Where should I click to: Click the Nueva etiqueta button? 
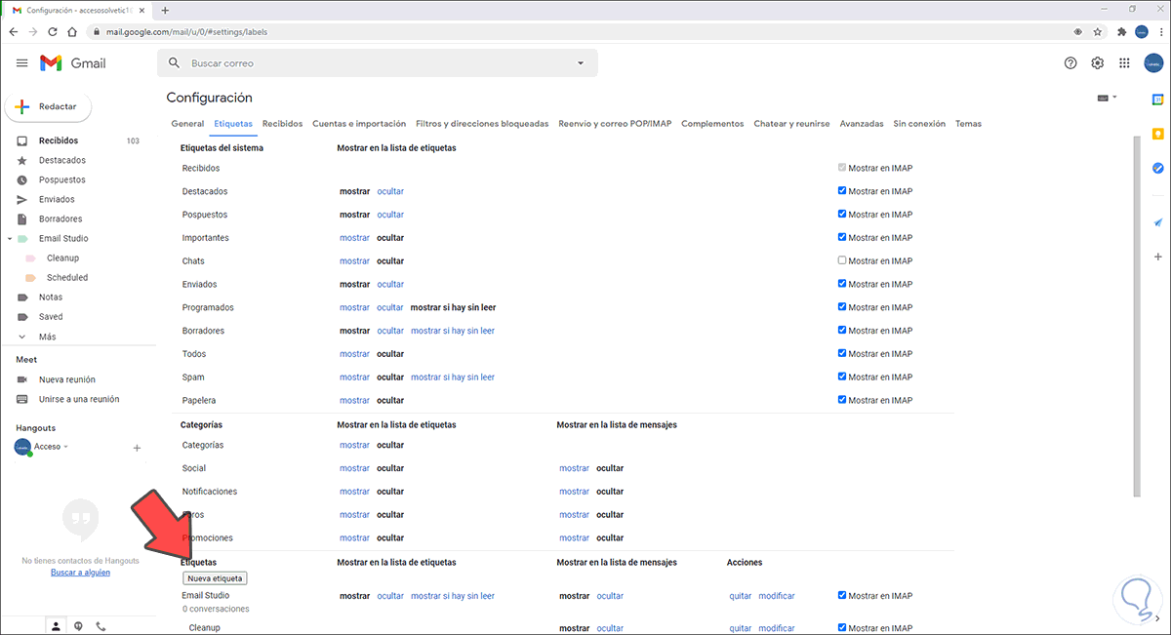point(215,578)
